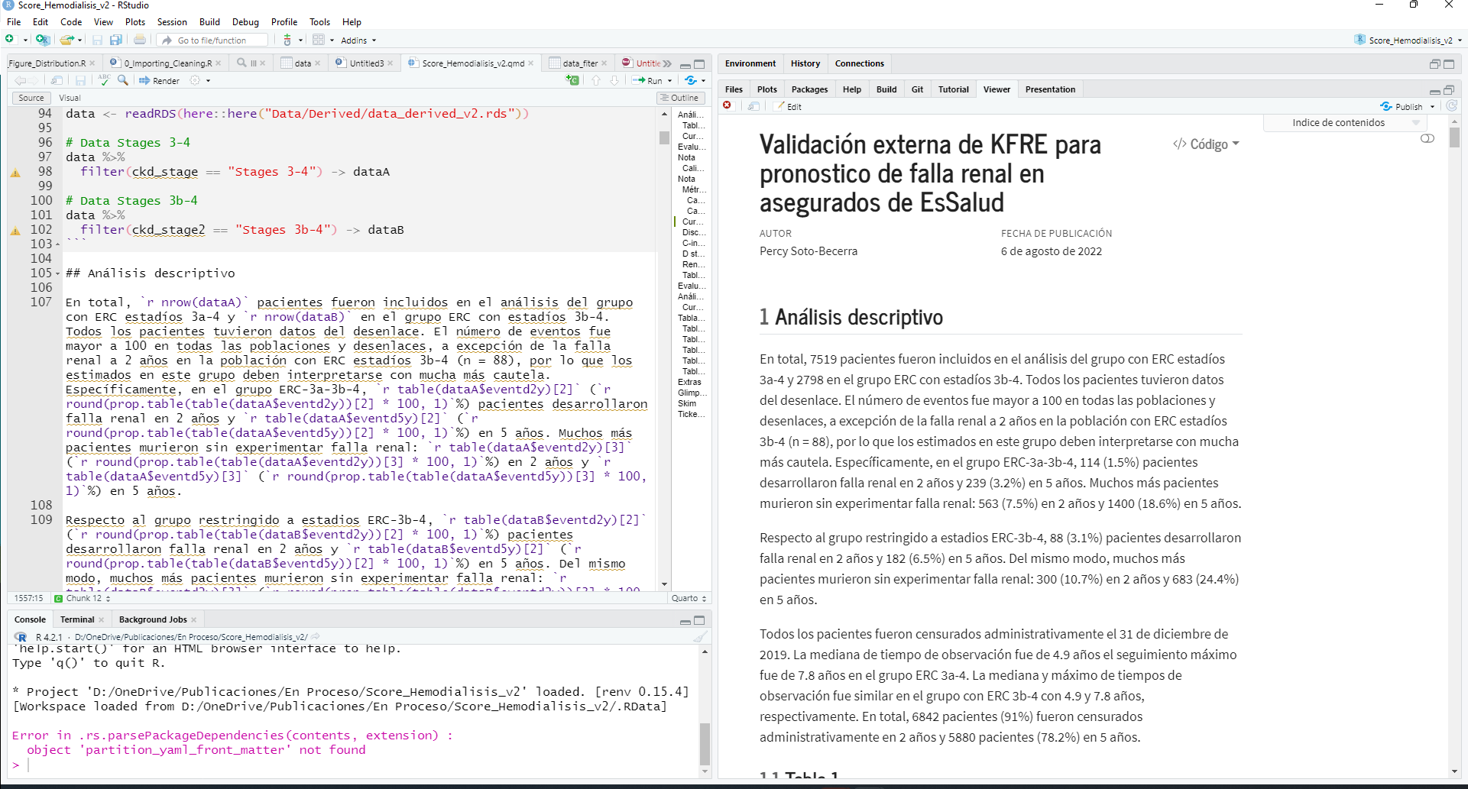Click the spell check ABC icon
The image size is (1468, 789).
tap(104, 80)
